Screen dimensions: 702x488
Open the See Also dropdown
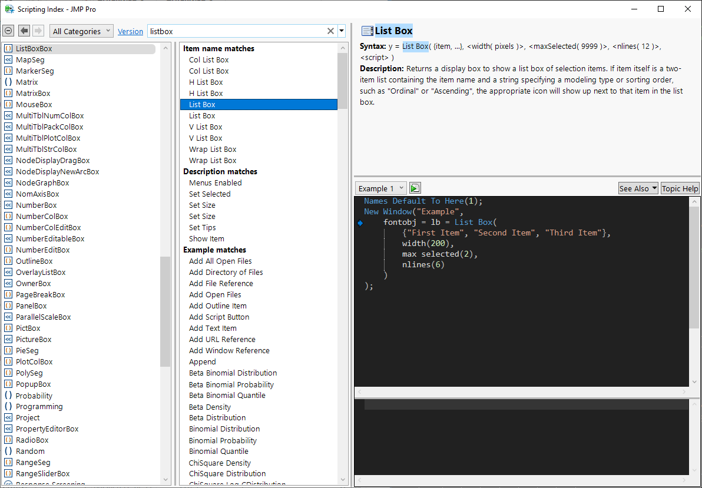click(638, 188)
